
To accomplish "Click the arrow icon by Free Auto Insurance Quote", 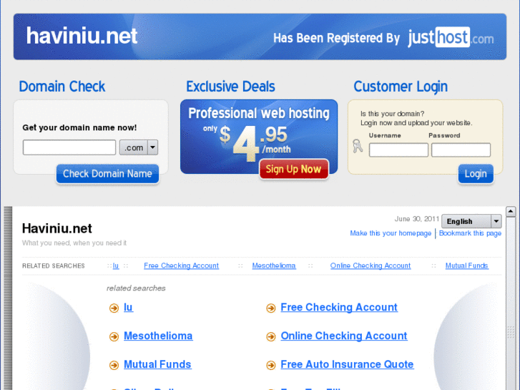I will 271,365.
